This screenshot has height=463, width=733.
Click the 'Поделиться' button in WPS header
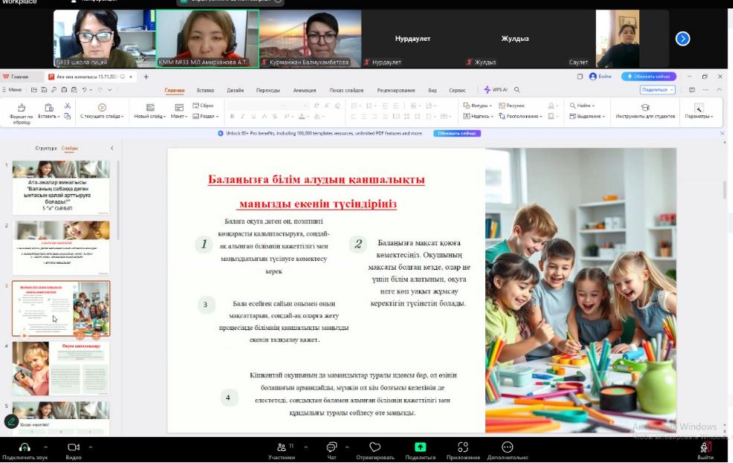(657, 90)
